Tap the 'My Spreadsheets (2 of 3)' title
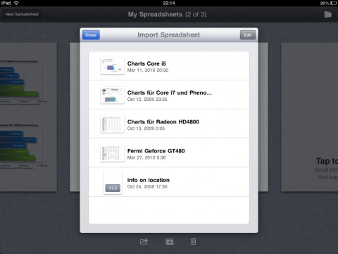 167,14
